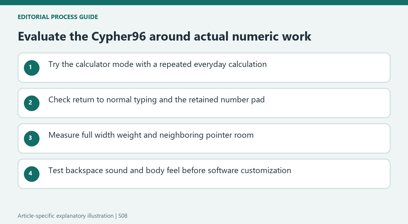Select the title 'Evaluate the Cypher96 around actual numeric work'
Image resolution: width=408 pixels, height=224 pixels.
click(165, 37)
